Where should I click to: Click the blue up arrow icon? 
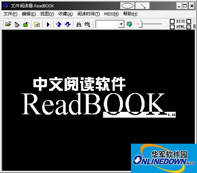59,24
